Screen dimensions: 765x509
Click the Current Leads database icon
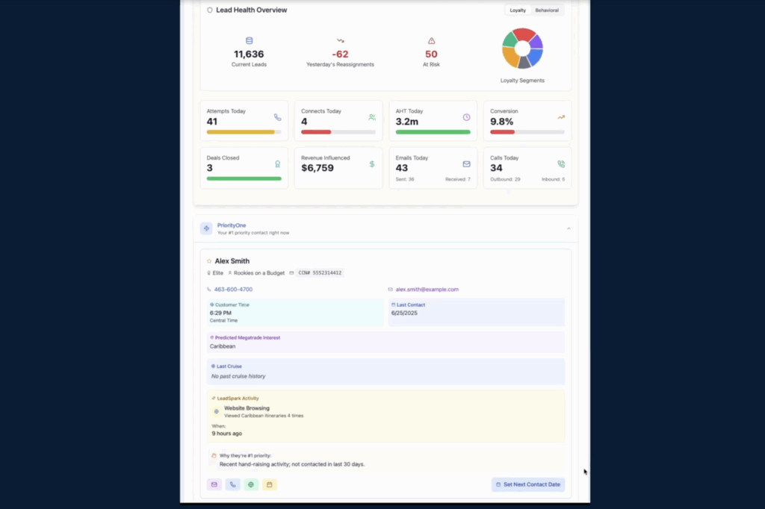pyautogui.click(x=249, y=41)
